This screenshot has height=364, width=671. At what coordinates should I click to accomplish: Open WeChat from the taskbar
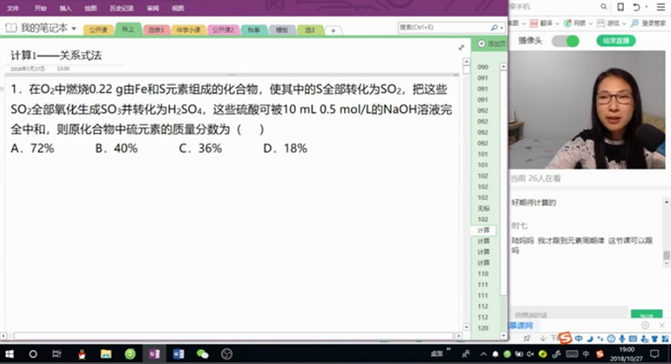[x=202, y=354]
